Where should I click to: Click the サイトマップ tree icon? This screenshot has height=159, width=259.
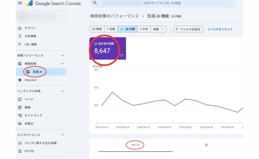[20, 116]
